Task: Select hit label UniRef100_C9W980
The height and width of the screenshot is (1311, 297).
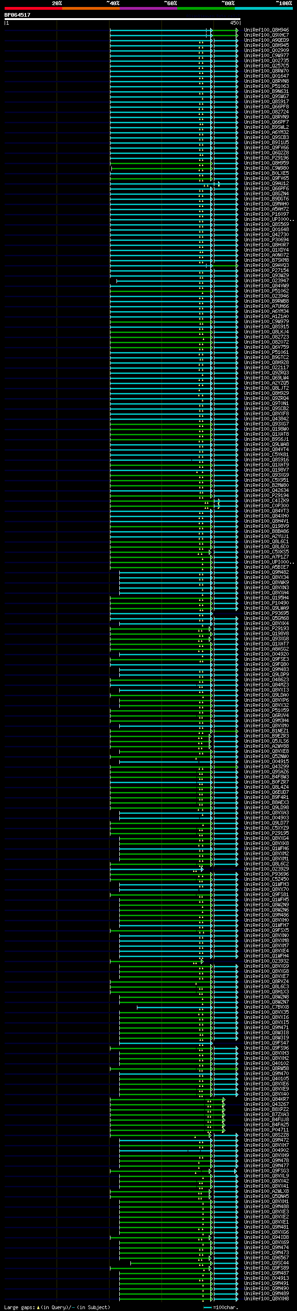Action: (x=266, y=168)
